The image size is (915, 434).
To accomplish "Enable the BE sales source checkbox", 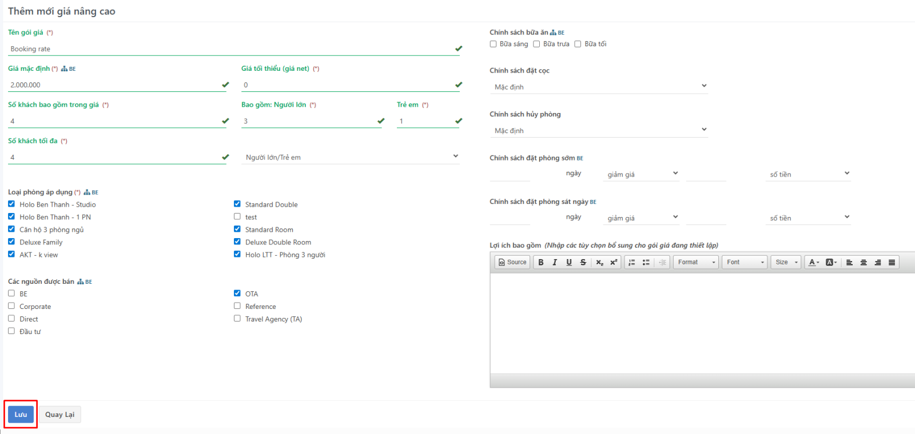I will (11, 294).
